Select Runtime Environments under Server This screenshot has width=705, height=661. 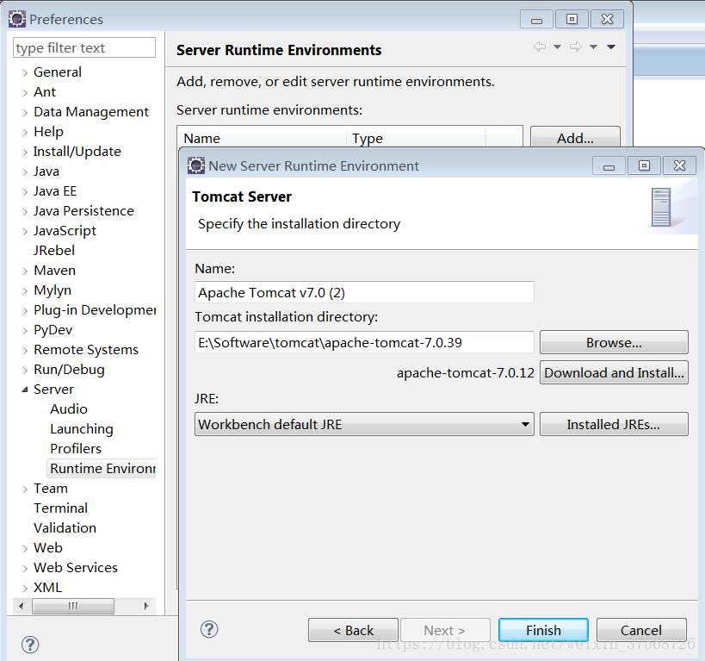point(102,468)
